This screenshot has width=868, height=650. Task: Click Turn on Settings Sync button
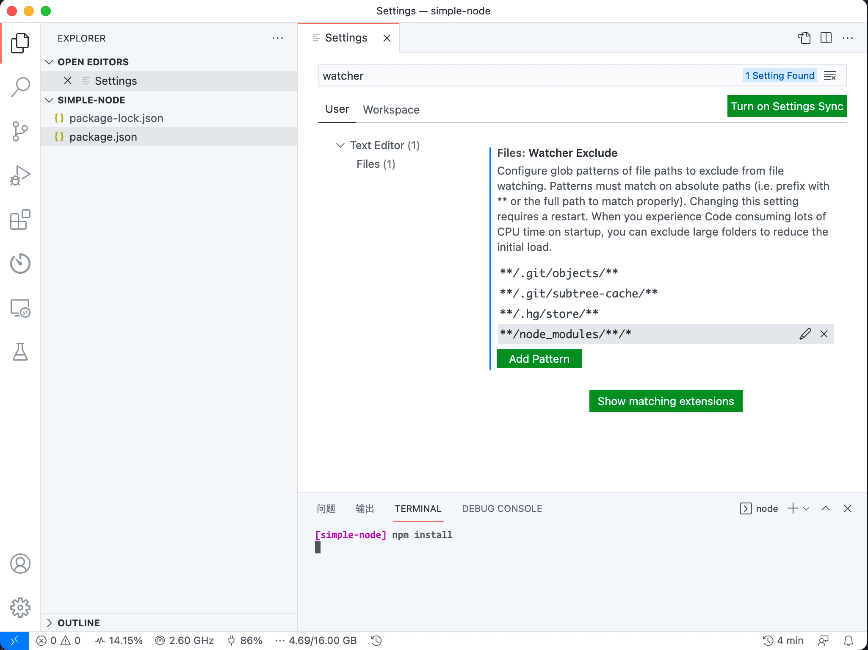786,106
